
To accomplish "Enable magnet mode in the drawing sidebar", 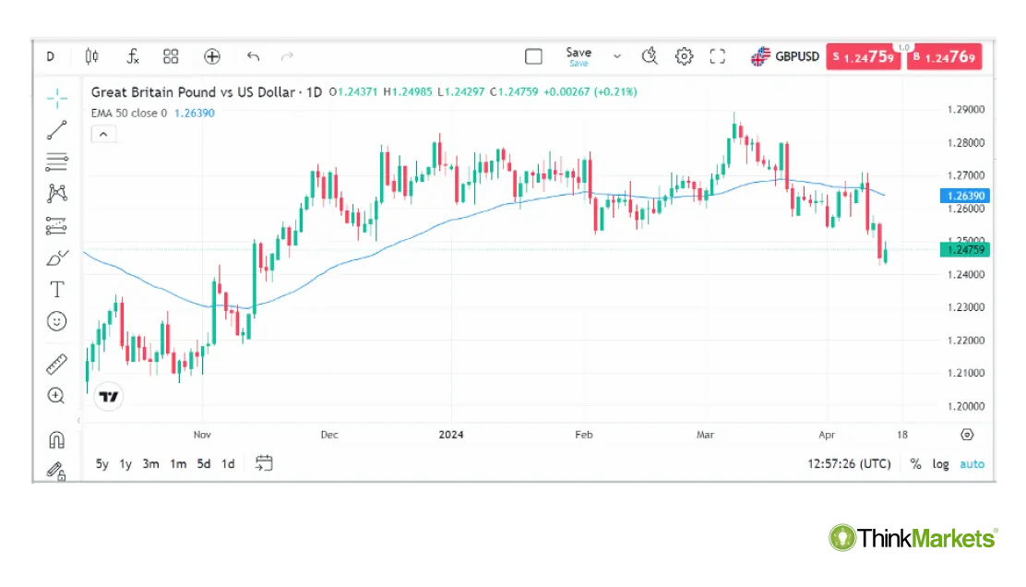I will pyautogui.click(x=56, y=440).
